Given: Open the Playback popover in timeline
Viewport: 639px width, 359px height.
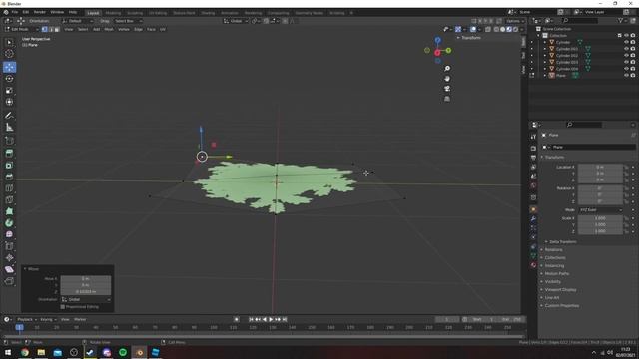Looking at the screenshot, I should point(27,319).
